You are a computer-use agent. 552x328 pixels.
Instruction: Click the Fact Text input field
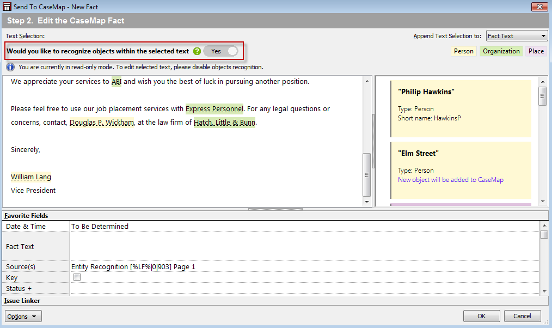pyautogui.click(x=305, y=246)
